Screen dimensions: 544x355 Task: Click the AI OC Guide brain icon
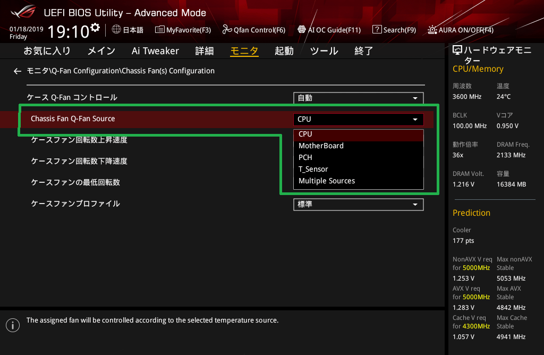[302, 30]
